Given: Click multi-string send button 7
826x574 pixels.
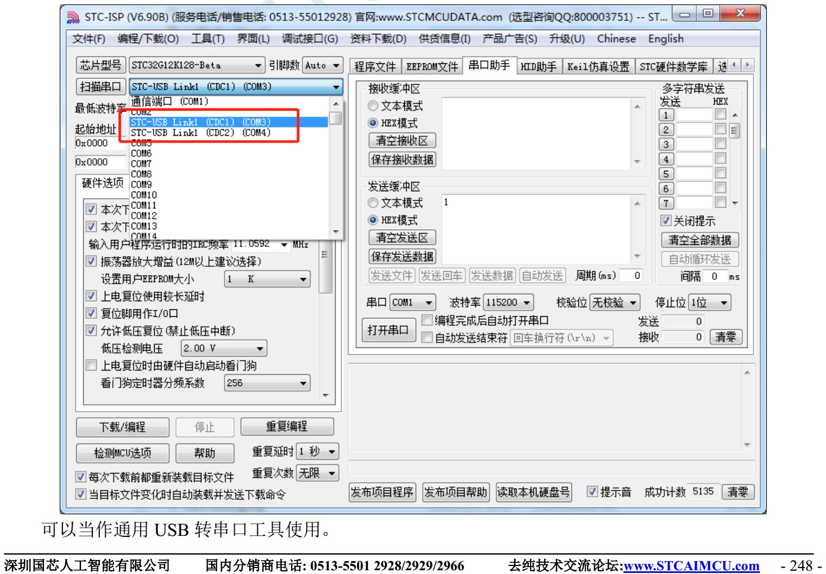Looking at the screenshot, I should [x=666, y=204].
